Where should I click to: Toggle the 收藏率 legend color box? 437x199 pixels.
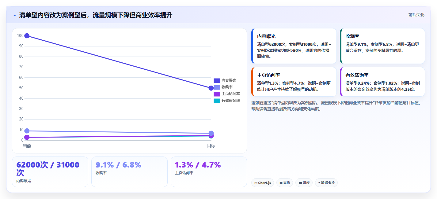pyautogui.click(x=217, y=87)
